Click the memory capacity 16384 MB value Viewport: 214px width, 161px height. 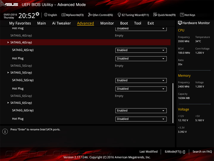tap(184, 98)
